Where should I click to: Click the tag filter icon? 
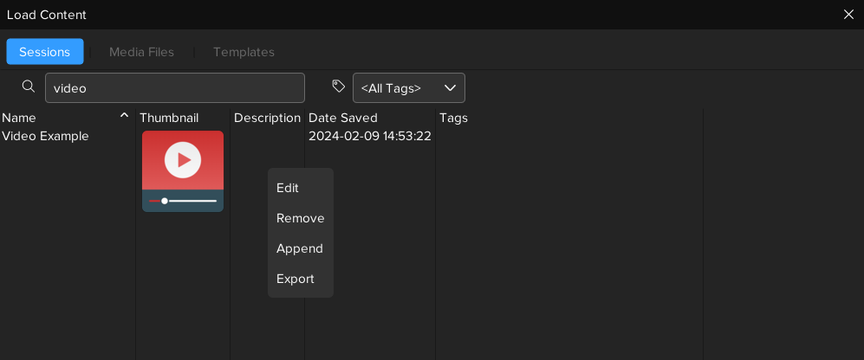point(339,87)
